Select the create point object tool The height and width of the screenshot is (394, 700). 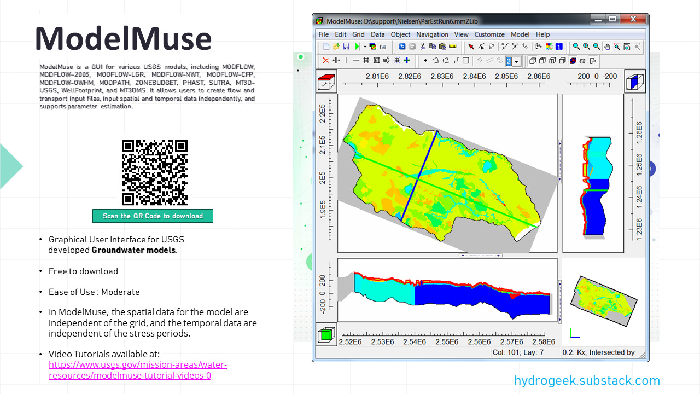click(x=425, y=61)
